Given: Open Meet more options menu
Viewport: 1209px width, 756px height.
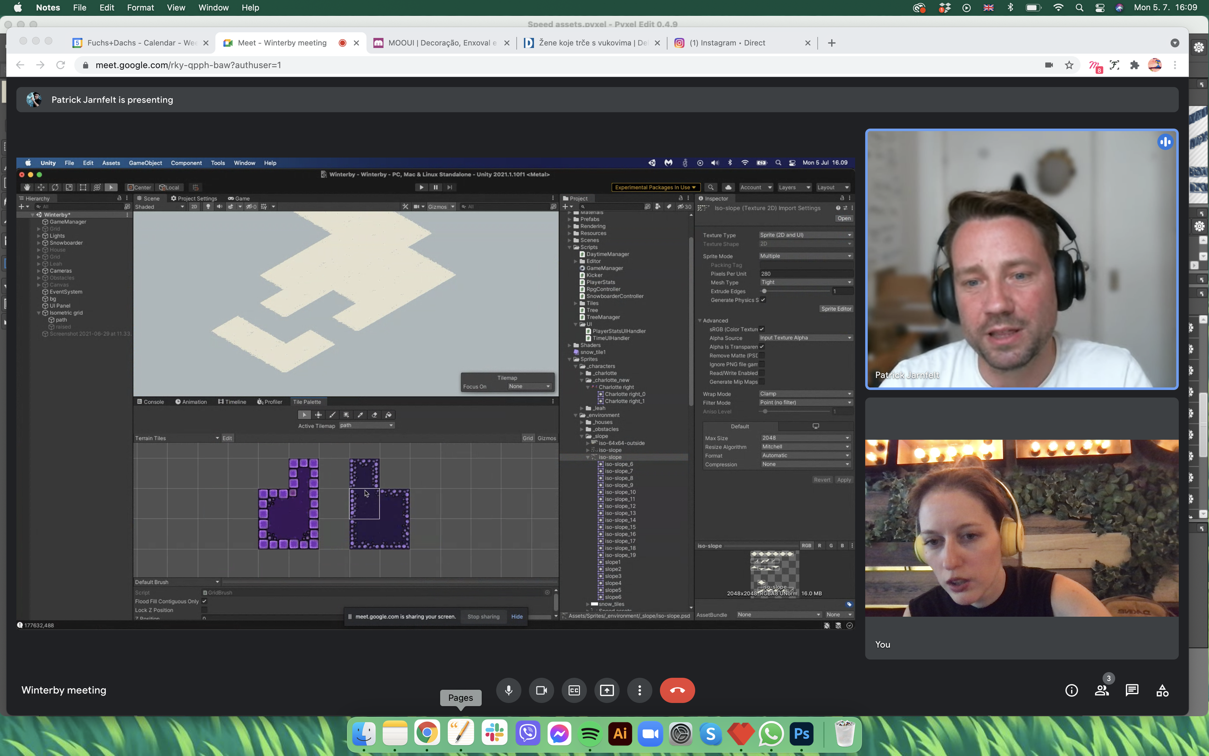Looking at the screenshot, I should coord(639,690).
